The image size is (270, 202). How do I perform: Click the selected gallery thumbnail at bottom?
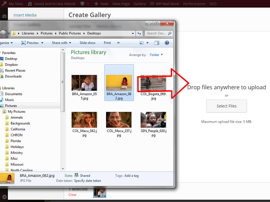(100, 193)
